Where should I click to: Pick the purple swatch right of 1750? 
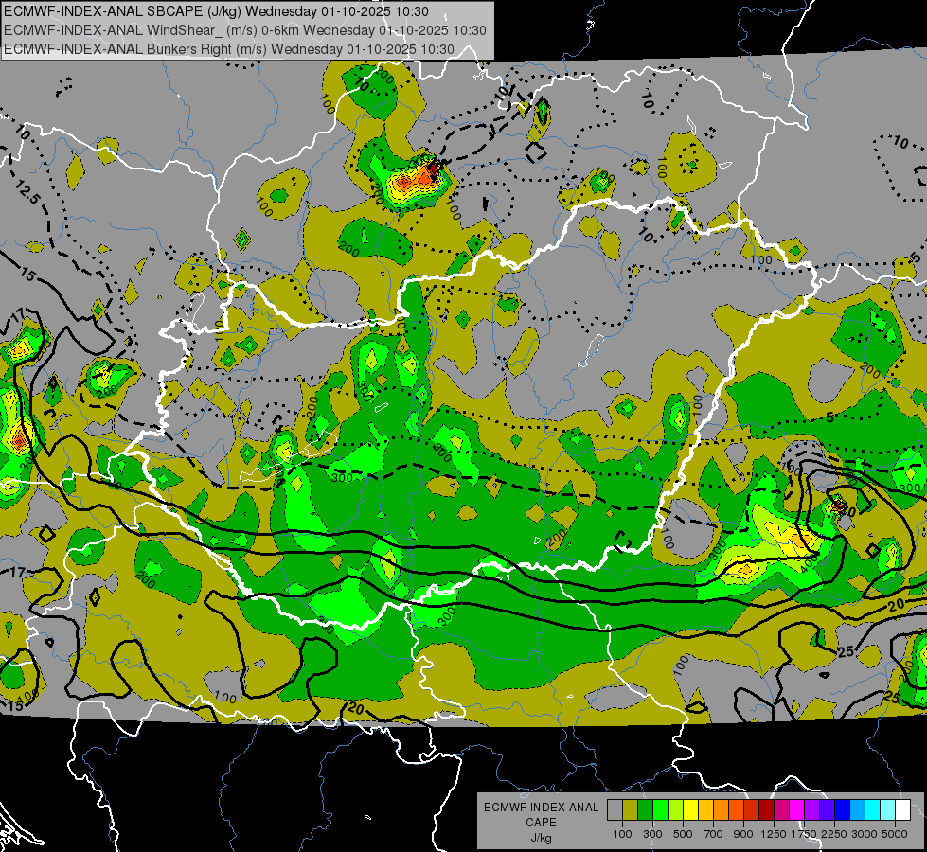point(811,810)
